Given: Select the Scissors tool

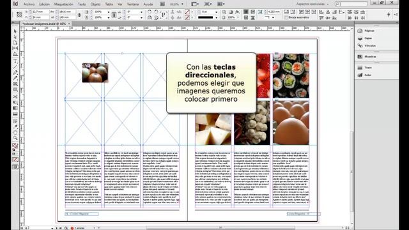Looking at the screenshot, I should [15, 96].
